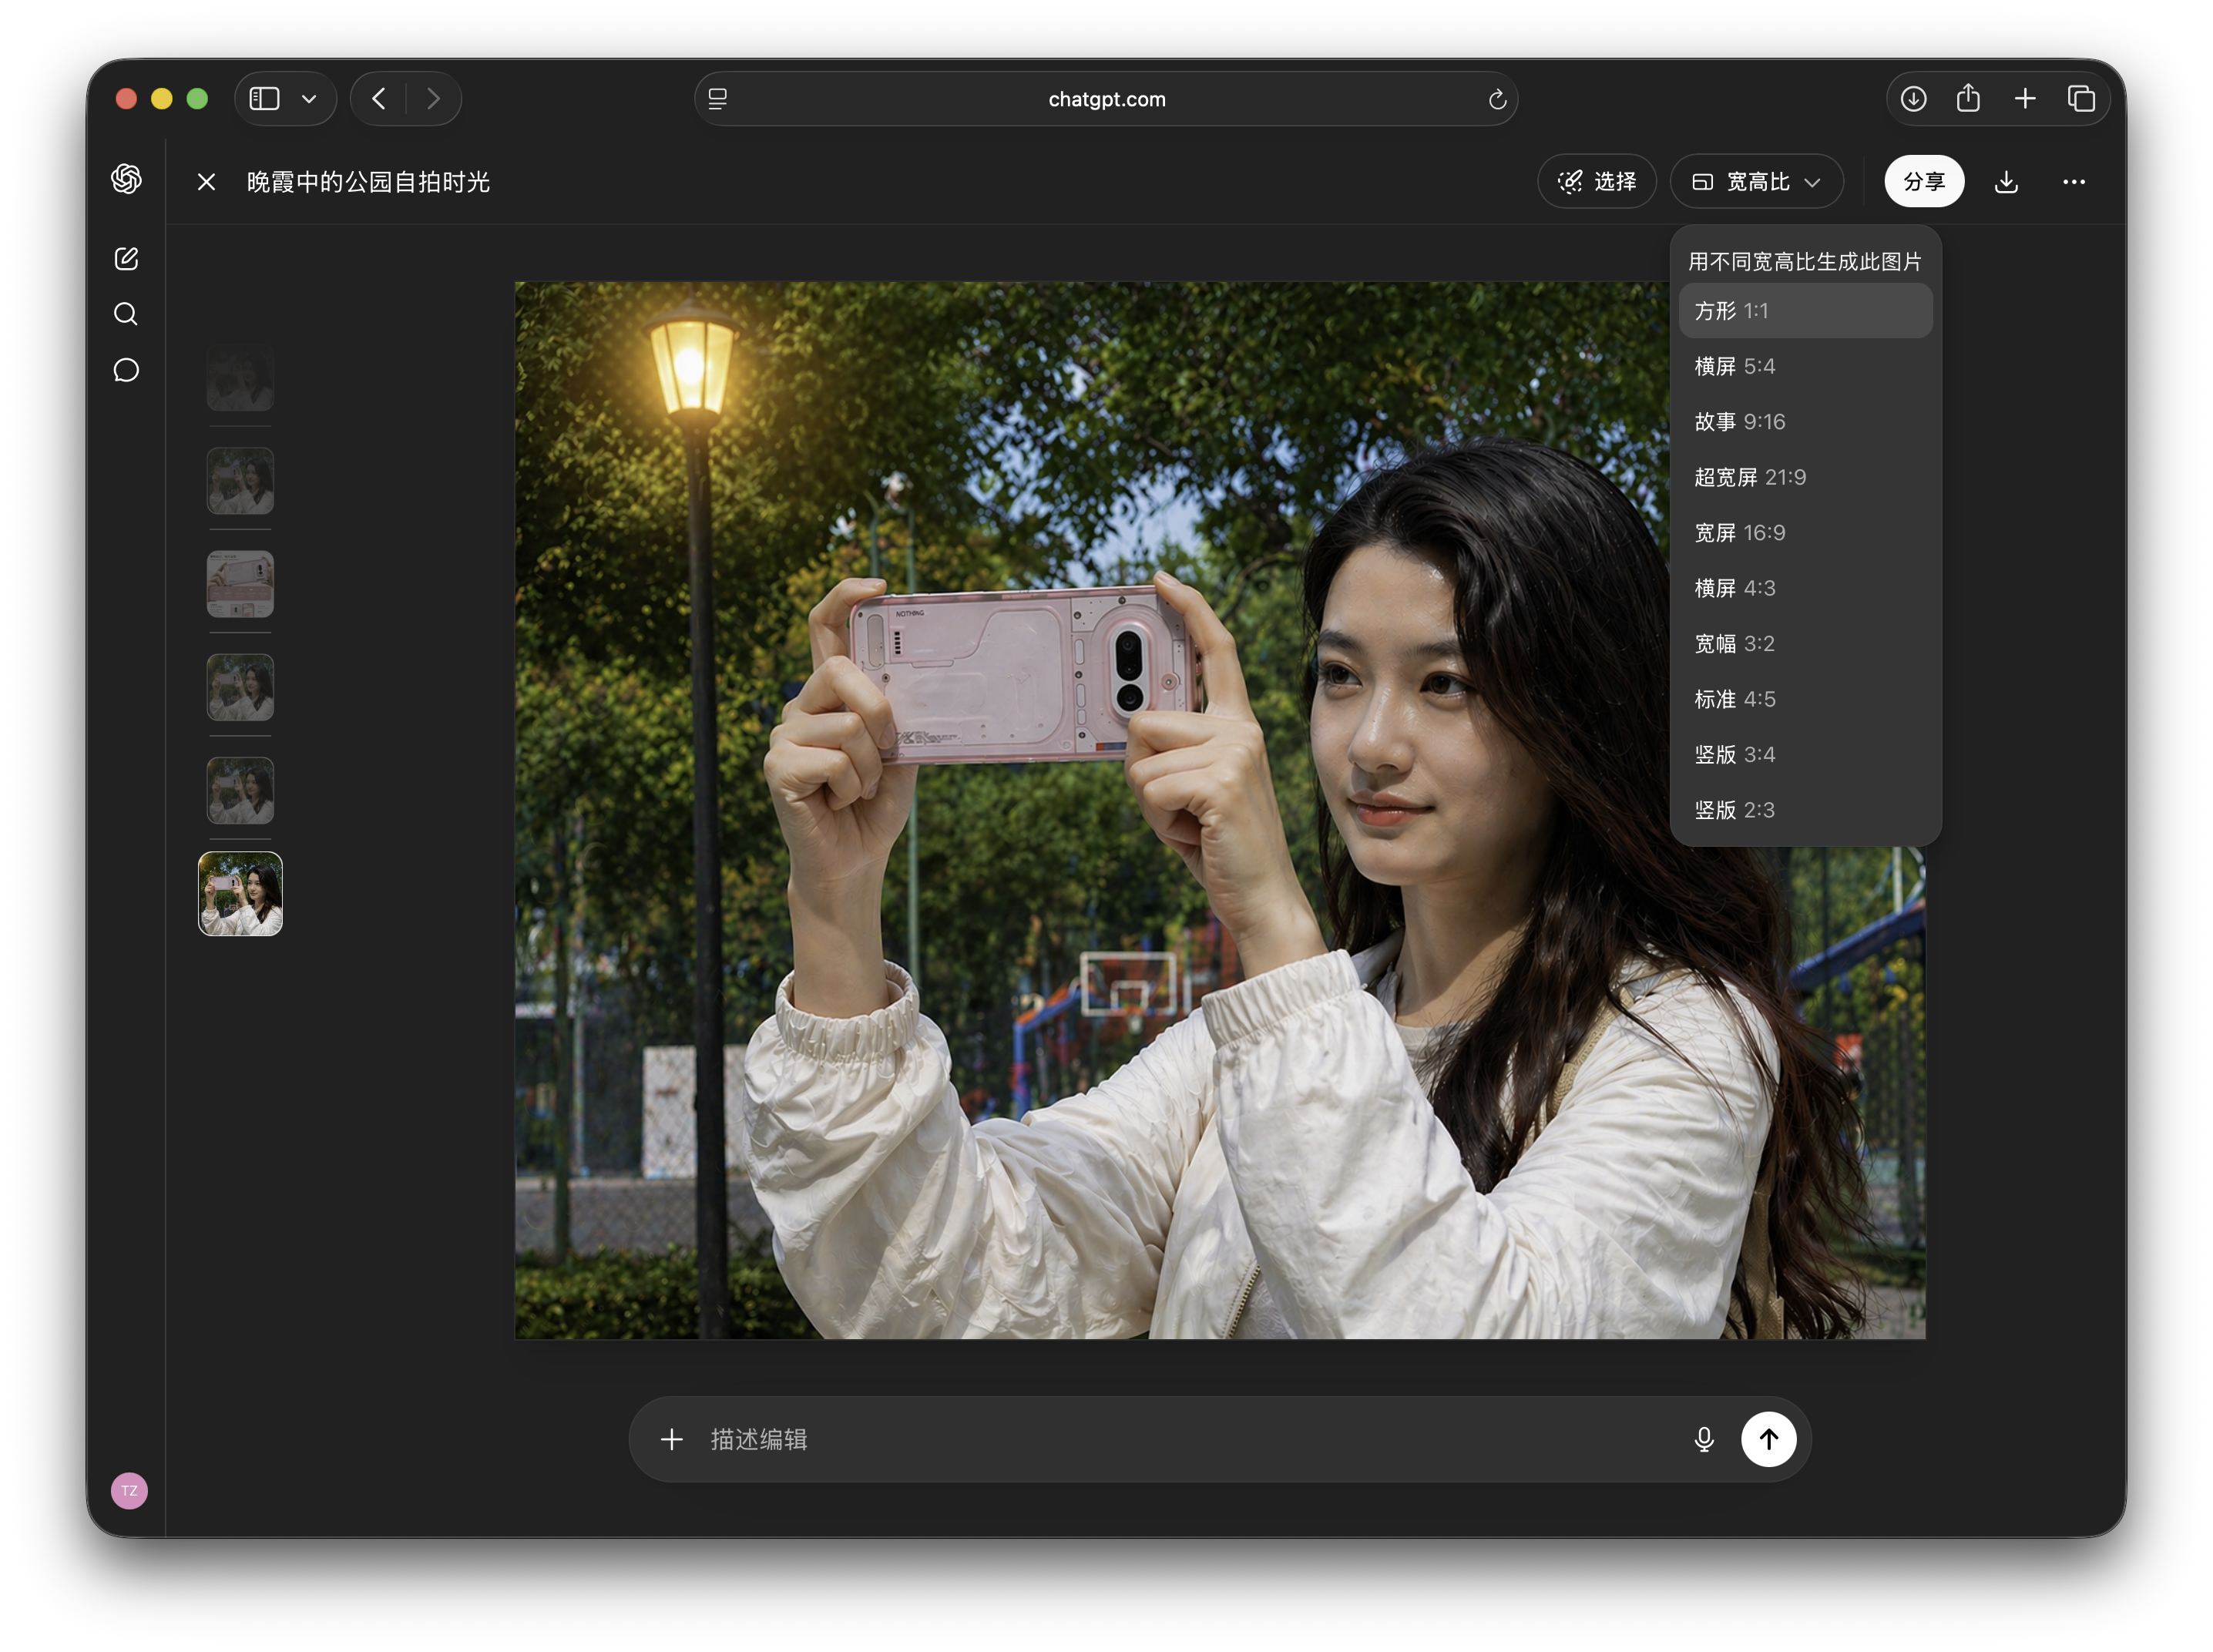Open the chat bubble sidebar icon
Image resolution: width=2213 pixels, height=1652 pixels.
[126, 370]
